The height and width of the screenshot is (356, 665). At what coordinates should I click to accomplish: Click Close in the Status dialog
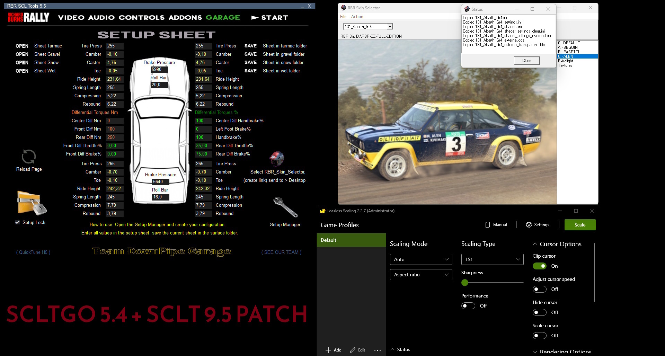526,61
